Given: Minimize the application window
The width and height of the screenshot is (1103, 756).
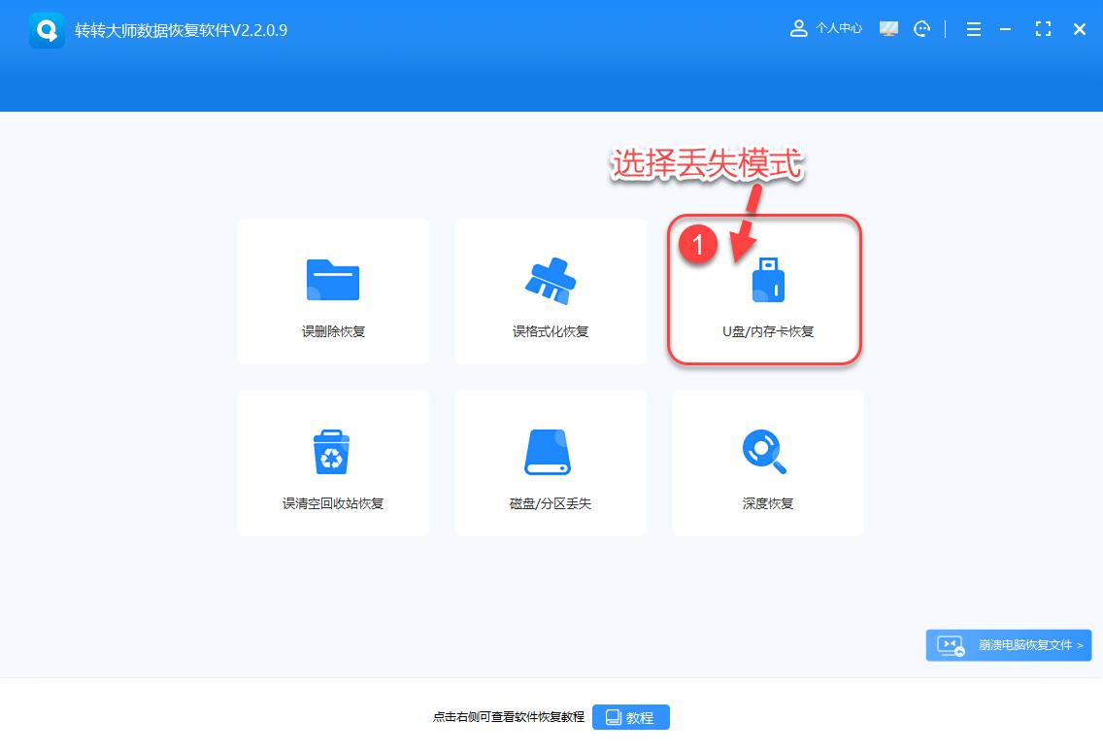Looking at the screenshot, I should (x=1004, y=29).
